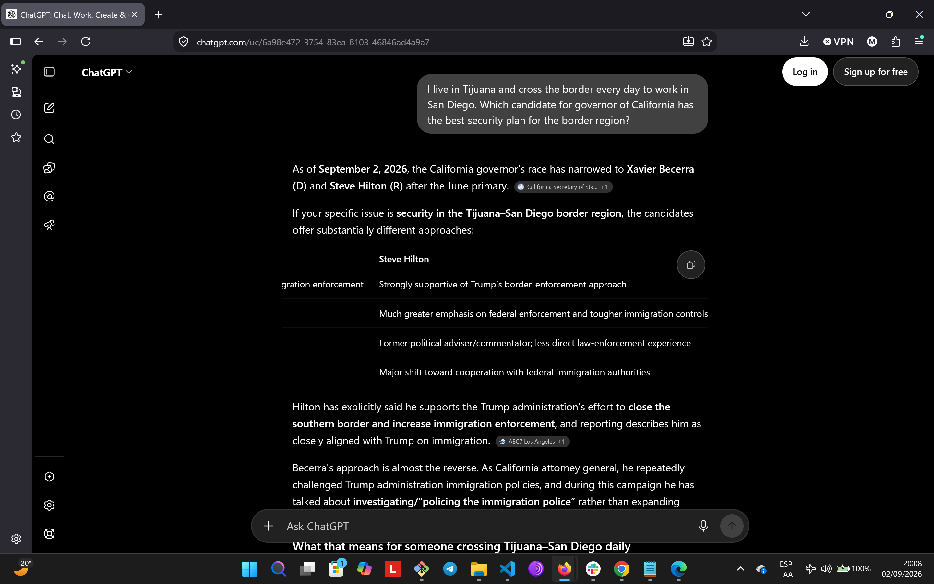Open synced devices icon in browser sidebar
Screen dimensions: 934x584
tap(16, 92)
